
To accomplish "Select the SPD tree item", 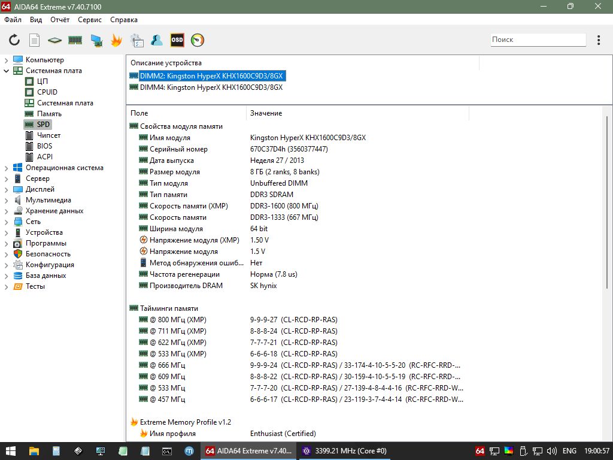I will pyautogui.click(x=43, y=125).
